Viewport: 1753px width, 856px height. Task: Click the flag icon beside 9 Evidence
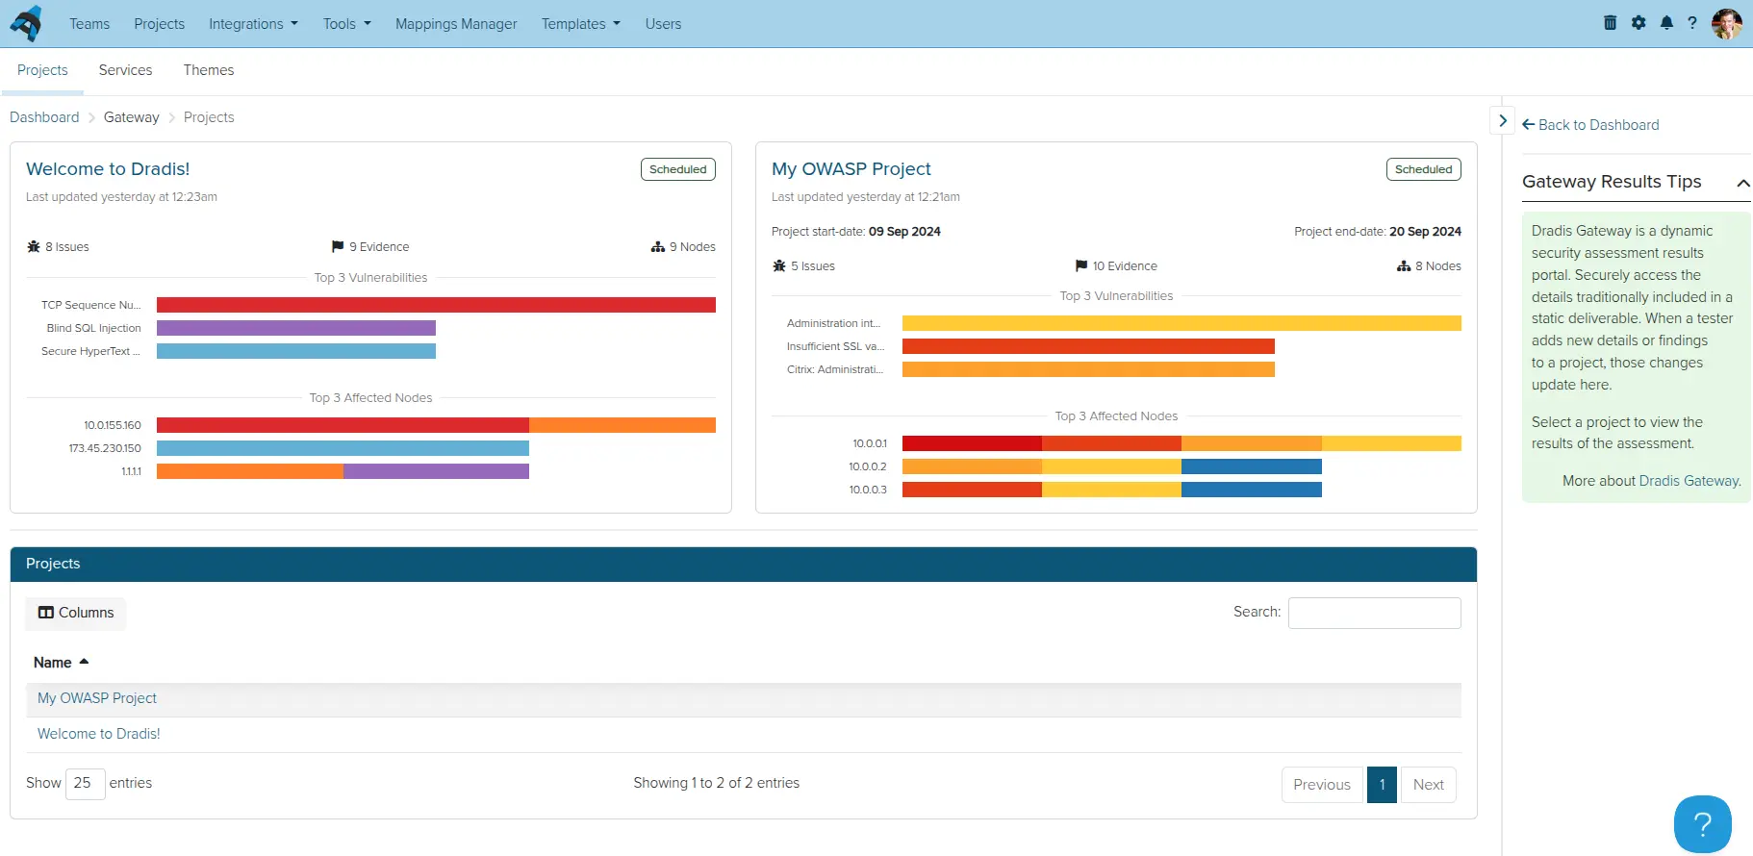click(338, 247)
